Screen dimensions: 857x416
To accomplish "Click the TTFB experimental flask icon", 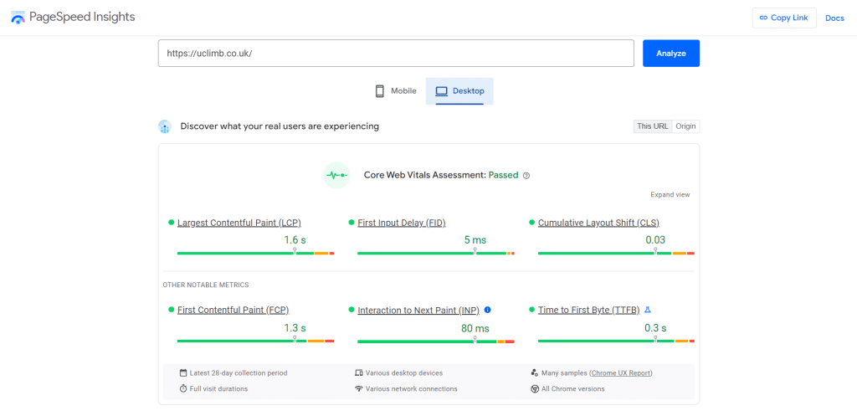I will (648, 310).
